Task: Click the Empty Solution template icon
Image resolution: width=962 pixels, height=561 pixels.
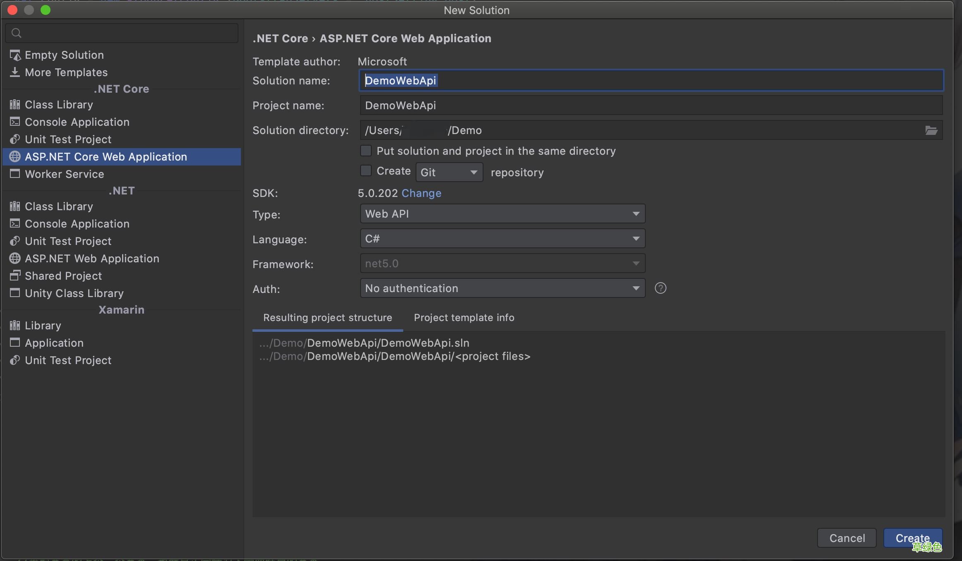Action: (15, 55)
